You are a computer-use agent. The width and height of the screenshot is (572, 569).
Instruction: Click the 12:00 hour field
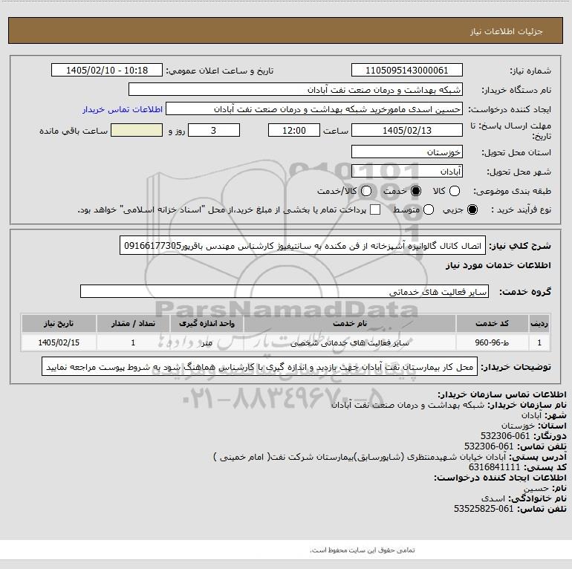tap(294, 130)
